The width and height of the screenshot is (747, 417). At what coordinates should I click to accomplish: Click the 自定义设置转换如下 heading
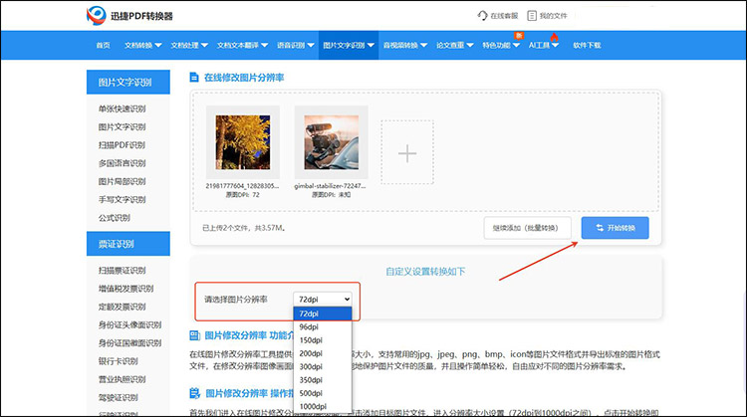click(425, 272)
